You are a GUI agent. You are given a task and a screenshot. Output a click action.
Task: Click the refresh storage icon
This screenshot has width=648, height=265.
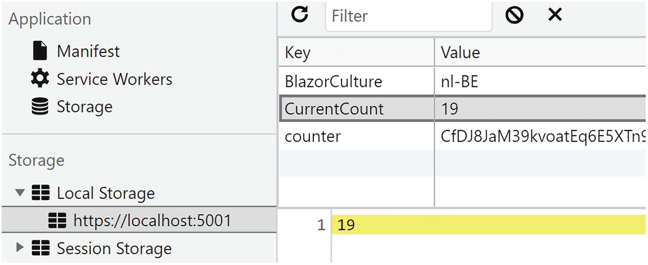click(x=300, y=15)
